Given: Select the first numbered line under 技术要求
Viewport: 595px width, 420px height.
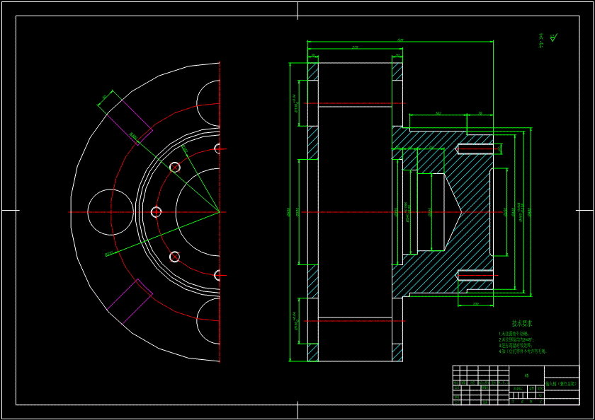Looking at the screenshot, I should [x=514, y=334].
